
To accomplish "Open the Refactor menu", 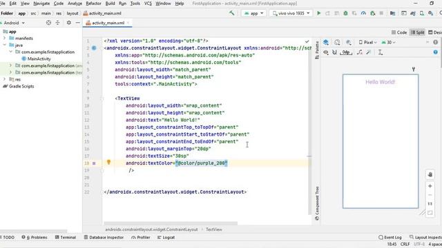I will point(93,3).
